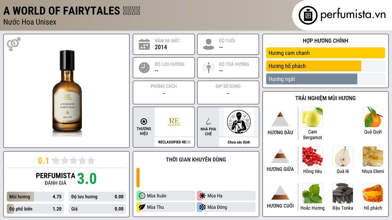Open the RE Classified brand logo
Viewport: 392px width, 220px height.
[x=174, y=122]
